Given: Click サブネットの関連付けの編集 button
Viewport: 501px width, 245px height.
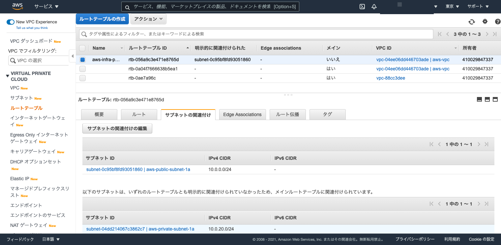Looking at the screenshot, I should pyautogui.click(x=117, y=129).
